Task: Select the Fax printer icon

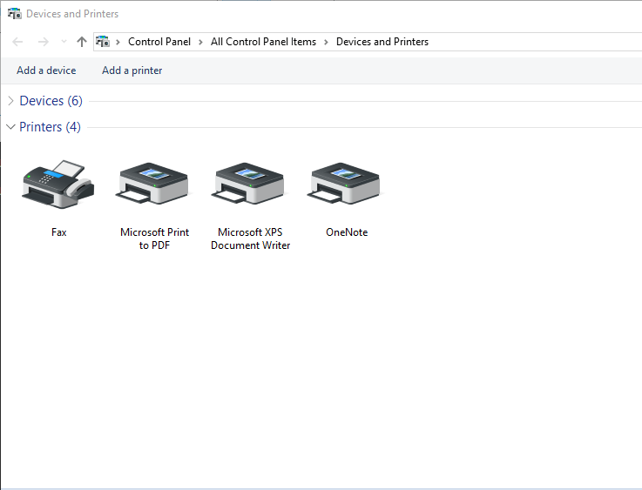Action: 58,185
